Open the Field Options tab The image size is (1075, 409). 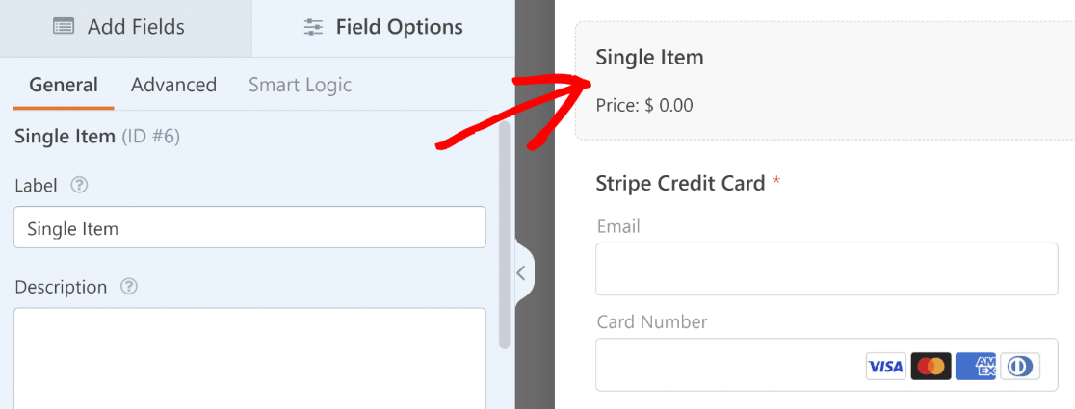383,28
